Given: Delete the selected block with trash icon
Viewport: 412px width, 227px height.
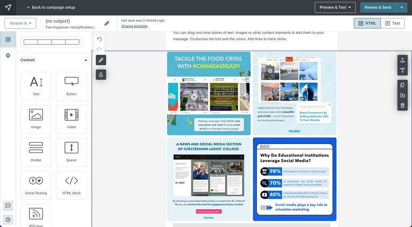Looking at the screenshot, I should 402,106.
